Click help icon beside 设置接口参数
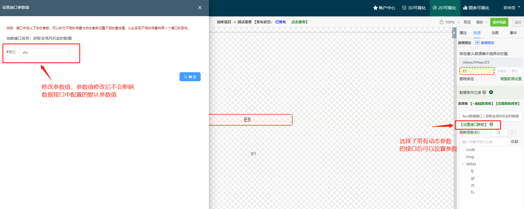The width and height of the screenshot is (524, 209). click(x=491, y=124)
